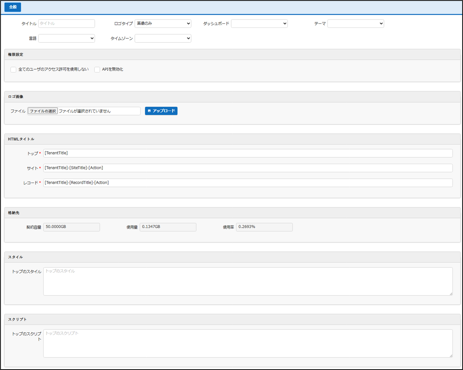Click the サイト HTML title field
Viewport: 463px width, 370px height.
pyautogui.click(x=248, y=168)
